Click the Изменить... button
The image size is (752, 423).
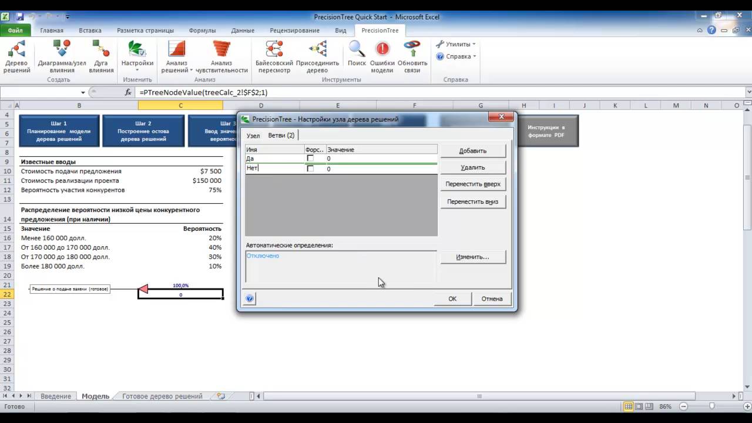tap(473, 257)
